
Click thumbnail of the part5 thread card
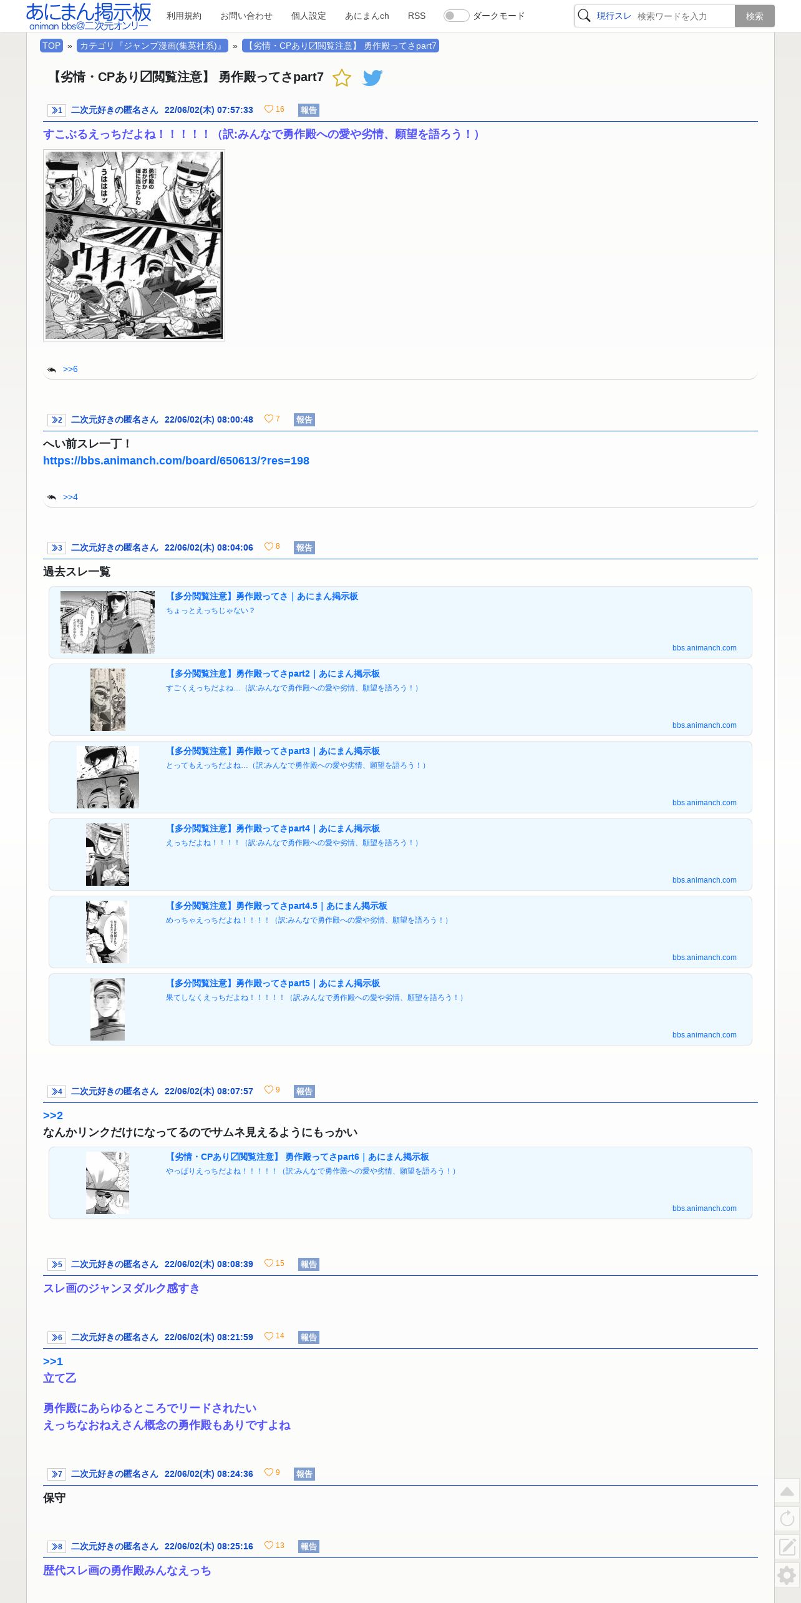click(108, 1009)
